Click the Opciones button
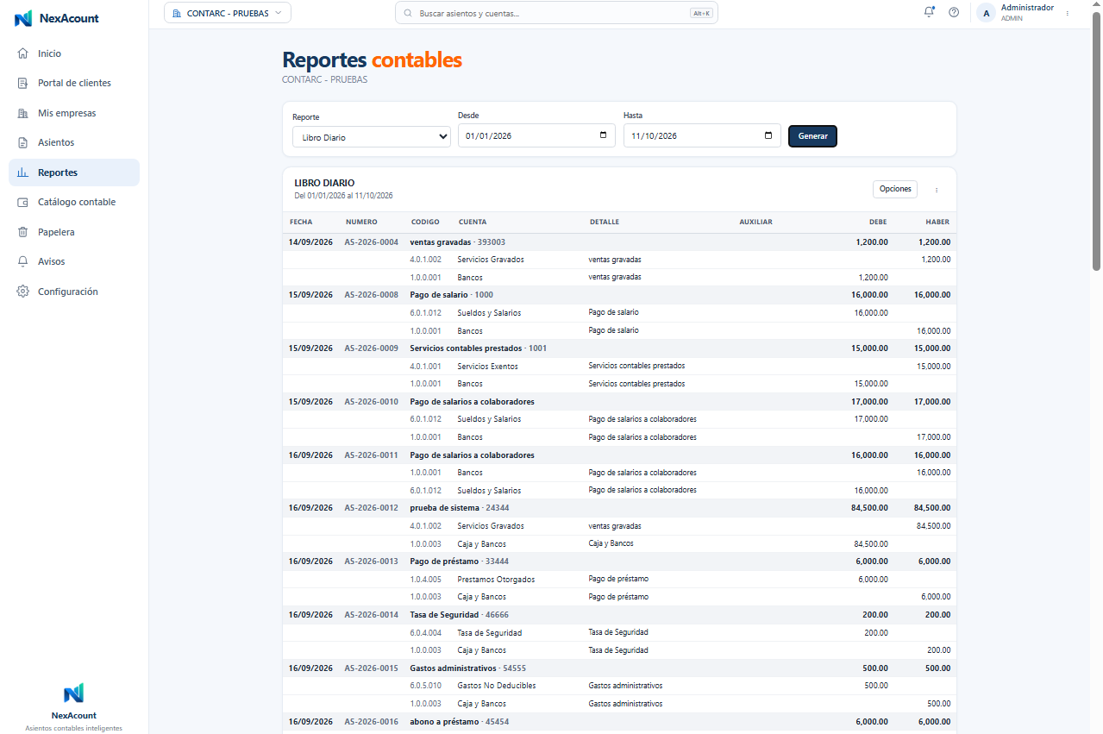The width and height of the screenshot is (1103, 734). tap(895, 189)
